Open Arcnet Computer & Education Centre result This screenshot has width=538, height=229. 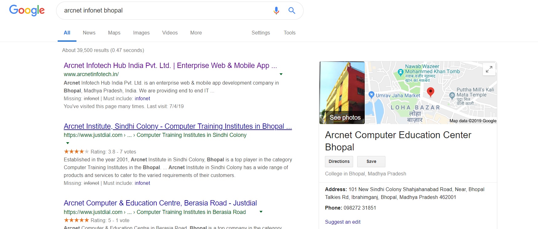point(160,203)
